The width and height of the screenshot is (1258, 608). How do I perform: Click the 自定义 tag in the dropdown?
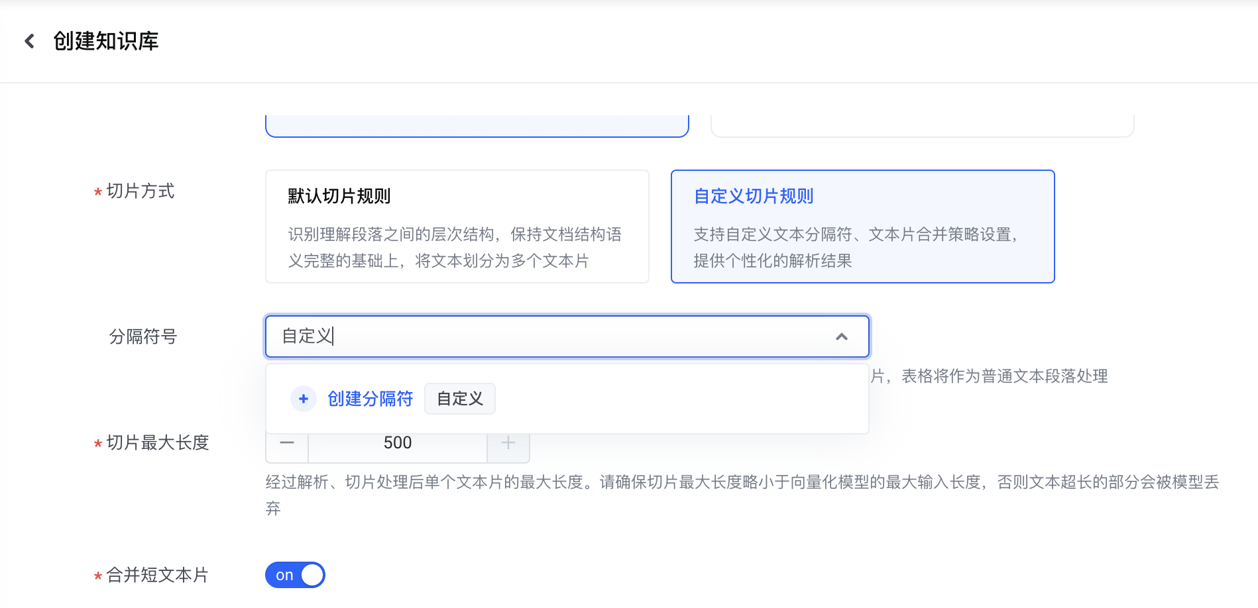click(460, 399)
